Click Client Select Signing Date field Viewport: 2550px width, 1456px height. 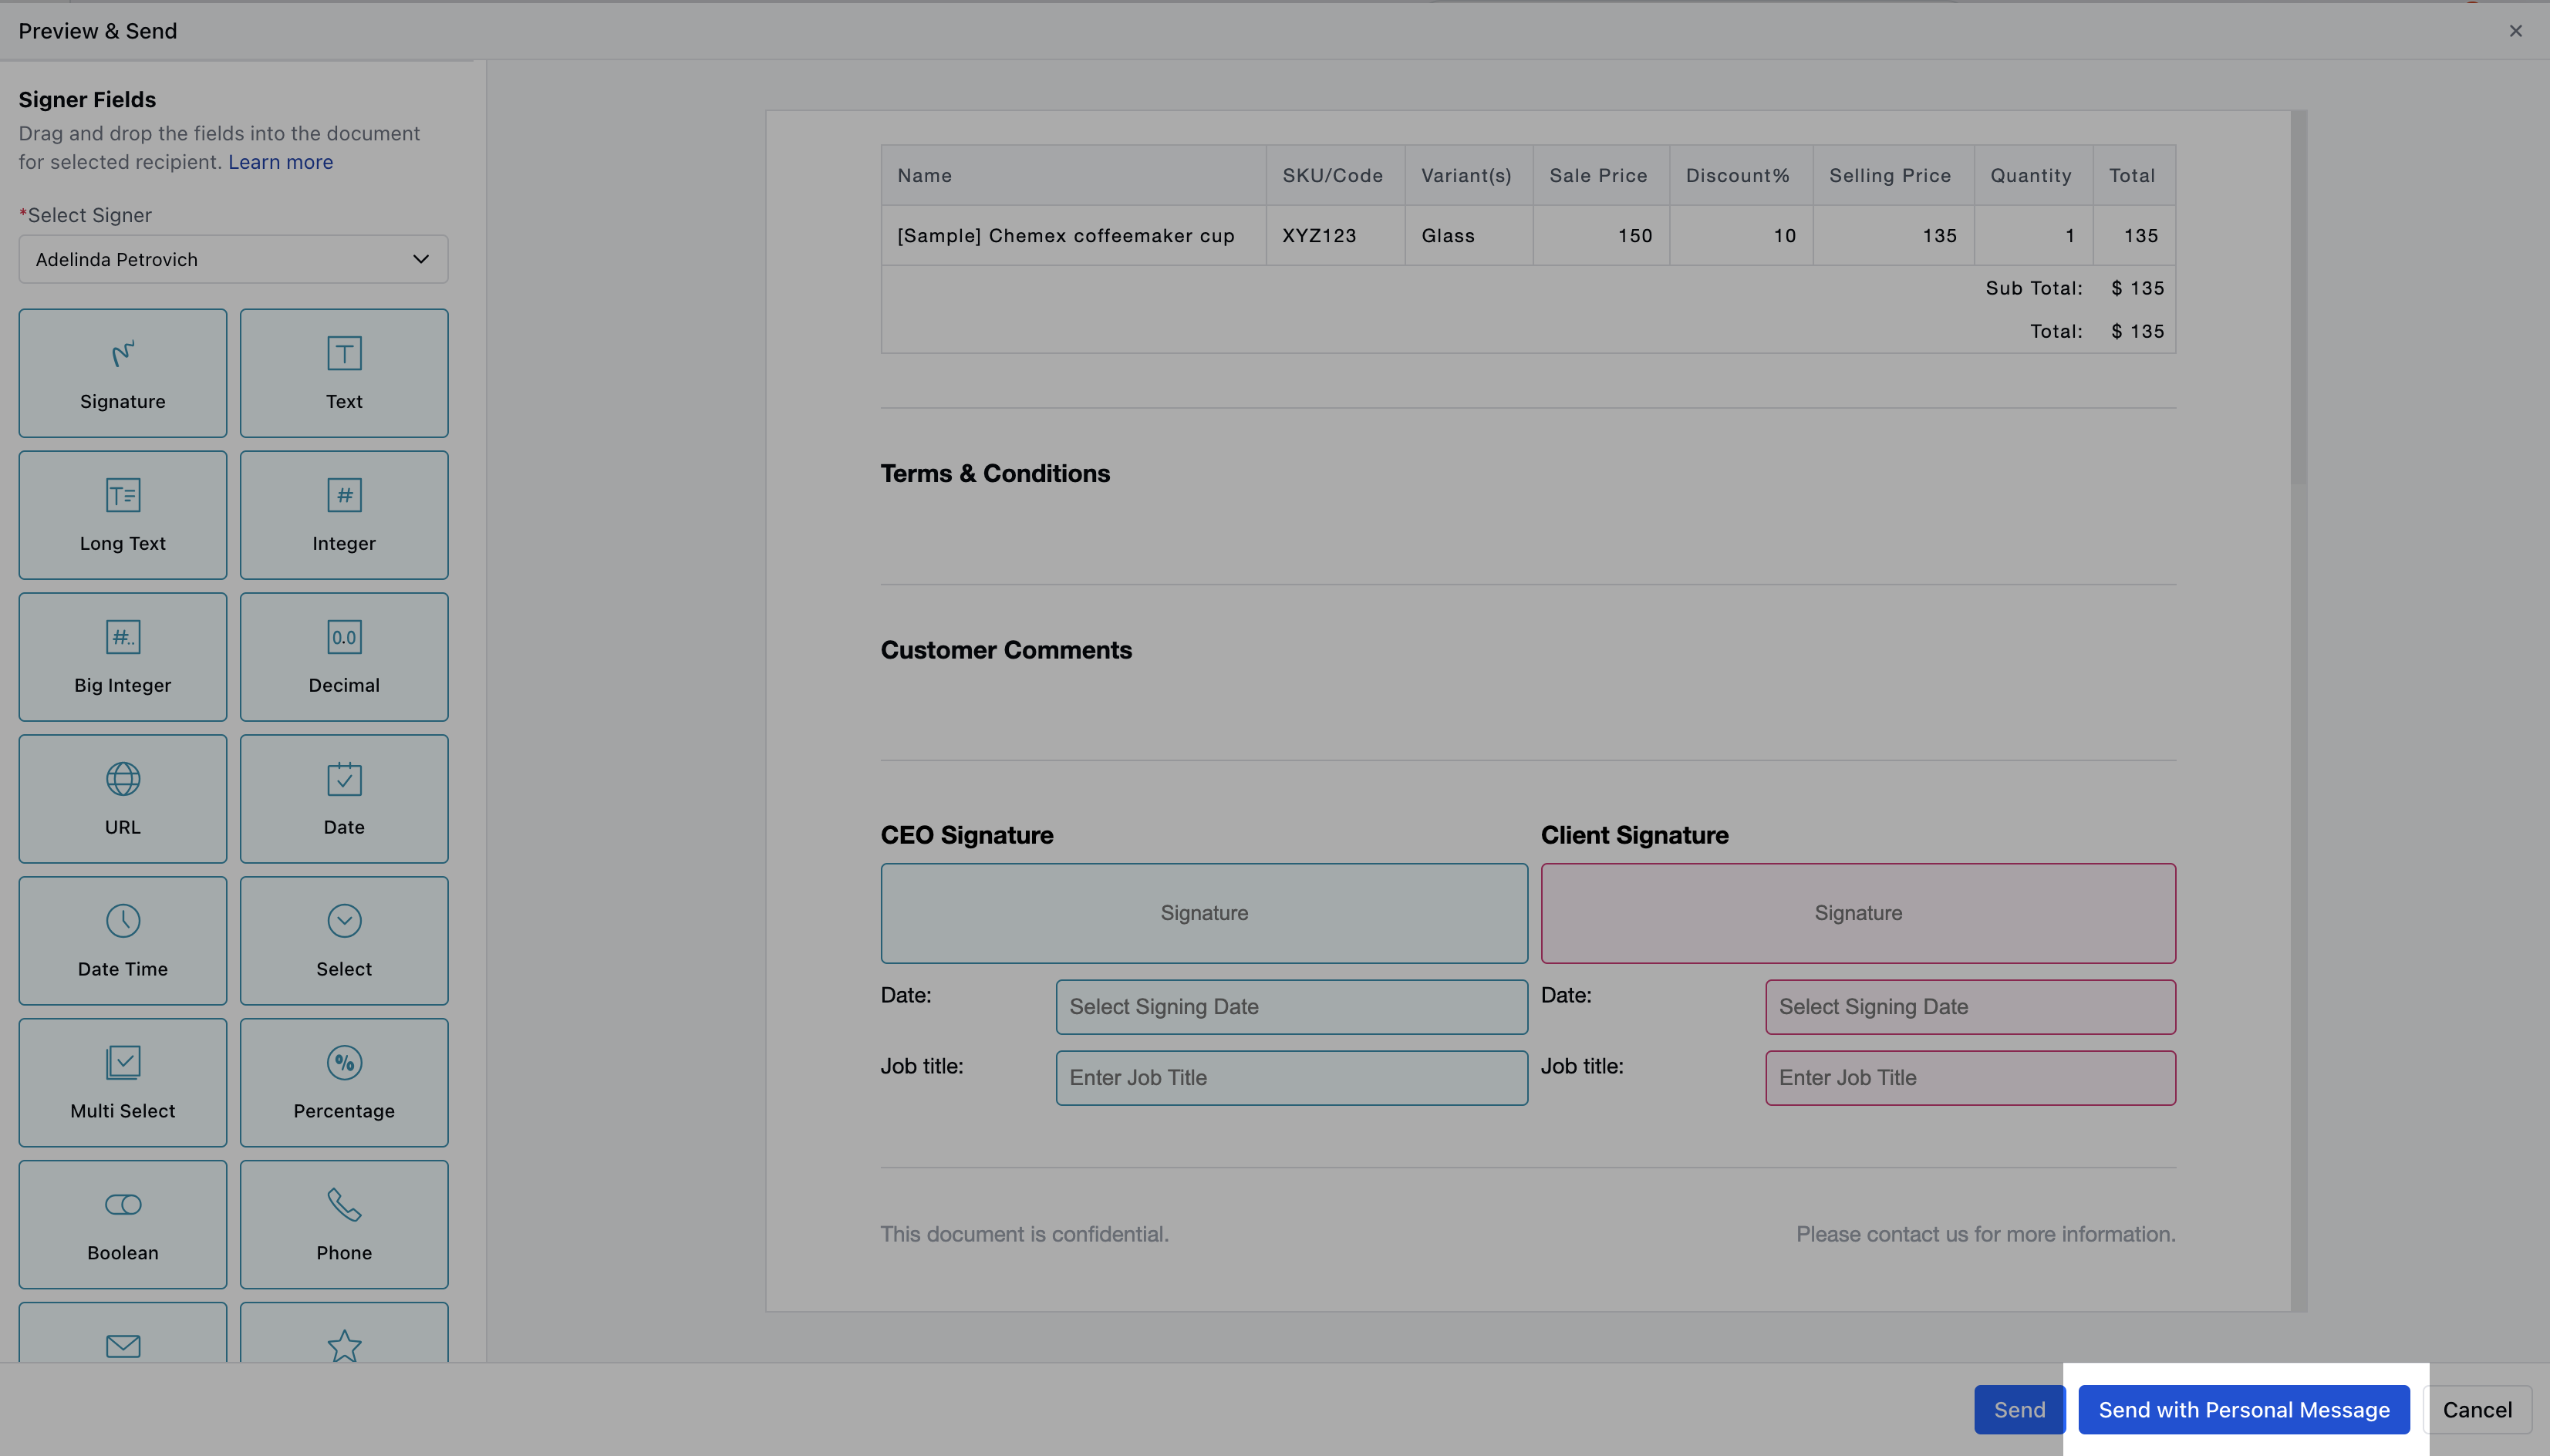[1970, 1007]
